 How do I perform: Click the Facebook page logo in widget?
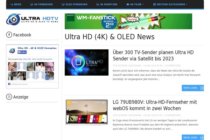coord(12,51)
